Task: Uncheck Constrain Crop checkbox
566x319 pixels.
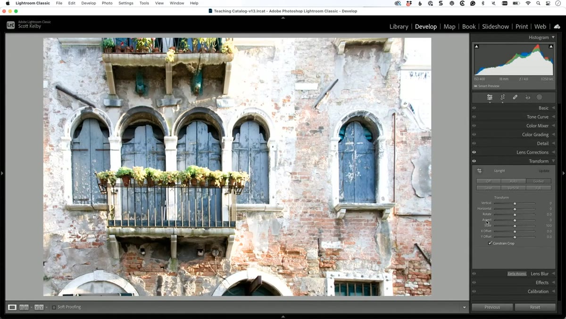Action: 490,243
